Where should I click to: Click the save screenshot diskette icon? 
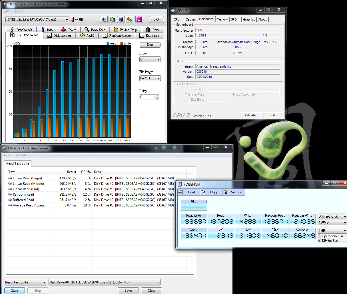[x=121, y=19]
